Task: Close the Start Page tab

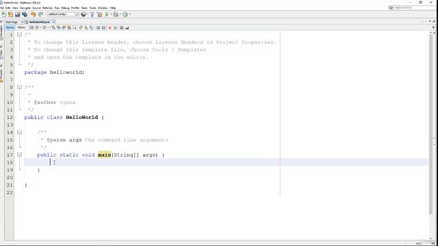Action: [22, 22]
